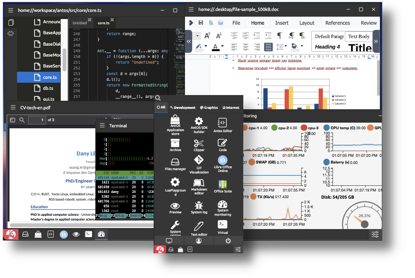Toggle justified paragraph alignment
The height and width of the screenshot is (278, 415).
[268, 47]
